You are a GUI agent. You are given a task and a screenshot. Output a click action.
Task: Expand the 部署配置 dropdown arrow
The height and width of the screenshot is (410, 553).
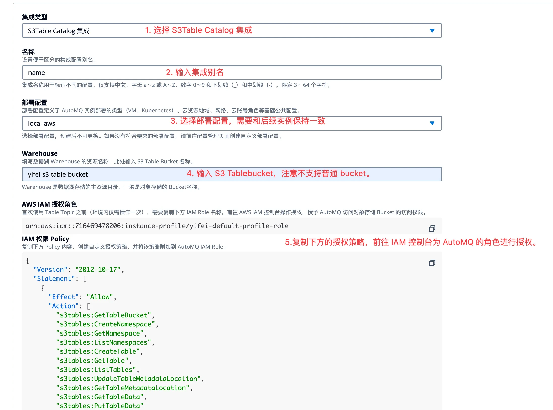click(x=432, y=123)
